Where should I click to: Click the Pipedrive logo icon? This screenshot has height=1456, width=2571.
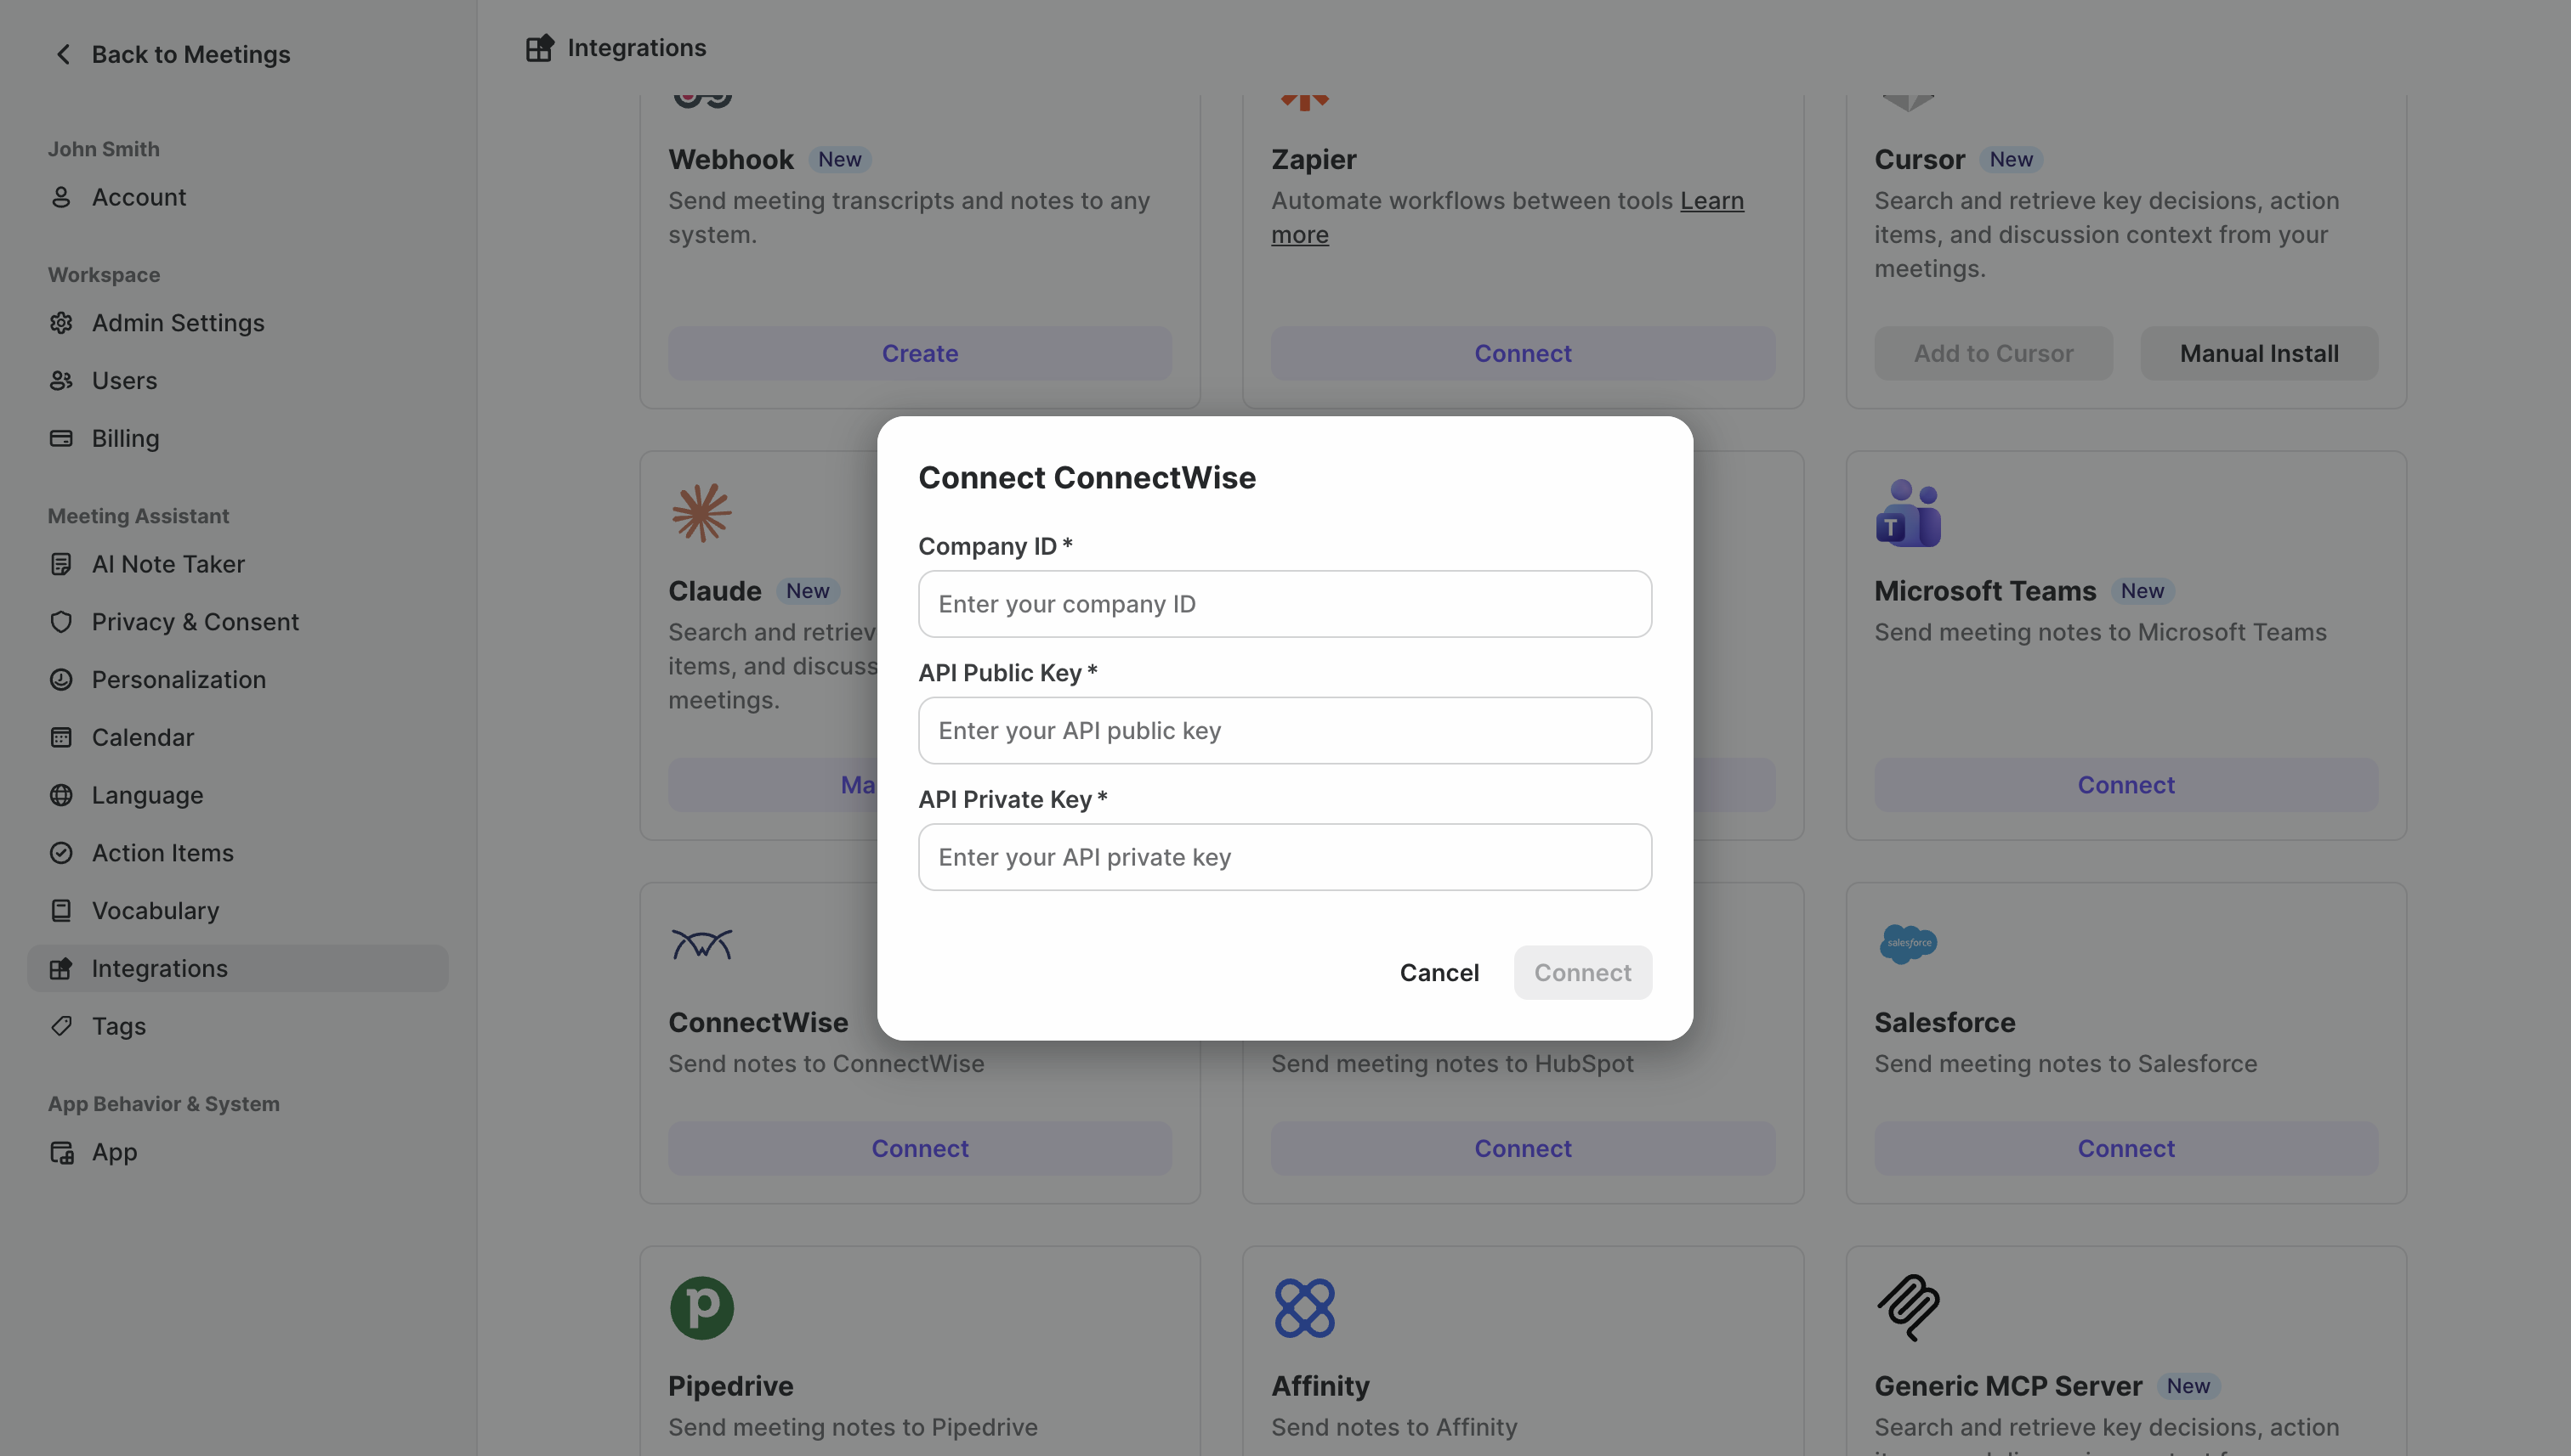tap(701, 1307)
